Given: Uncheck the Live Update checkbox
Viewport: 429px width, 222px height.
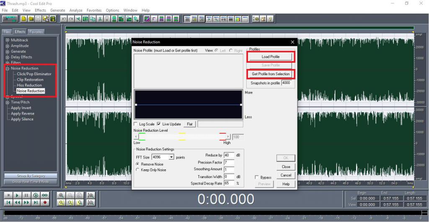Looking at the screenshot, I should [x=159, y=124].
